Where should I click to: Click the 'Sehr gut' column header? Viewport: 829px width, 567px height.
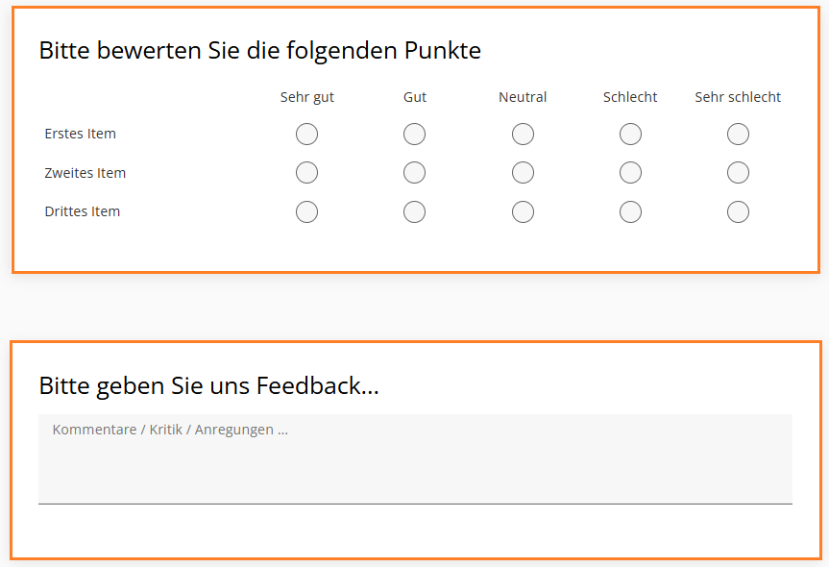point(307,97)
